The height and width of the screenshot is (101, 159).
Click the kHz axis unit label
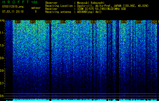click(x=2, y=20)
